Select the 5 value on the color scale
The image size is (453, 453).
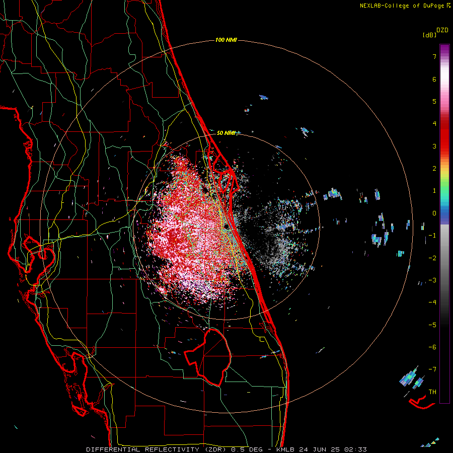click(x=434, y=101)
